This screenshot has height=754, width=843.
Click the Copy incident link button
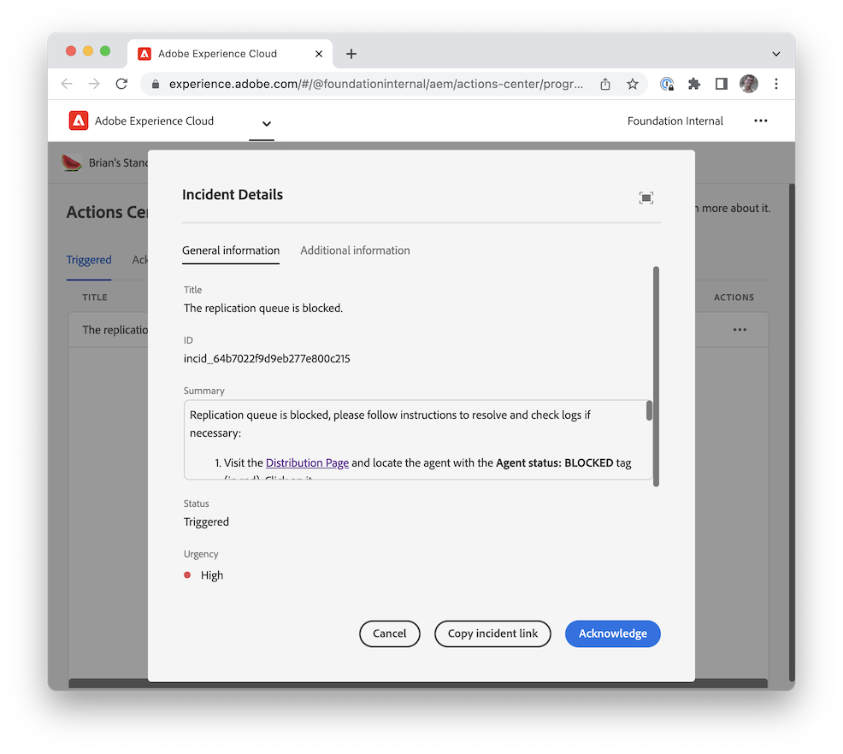tap(492, 633)
